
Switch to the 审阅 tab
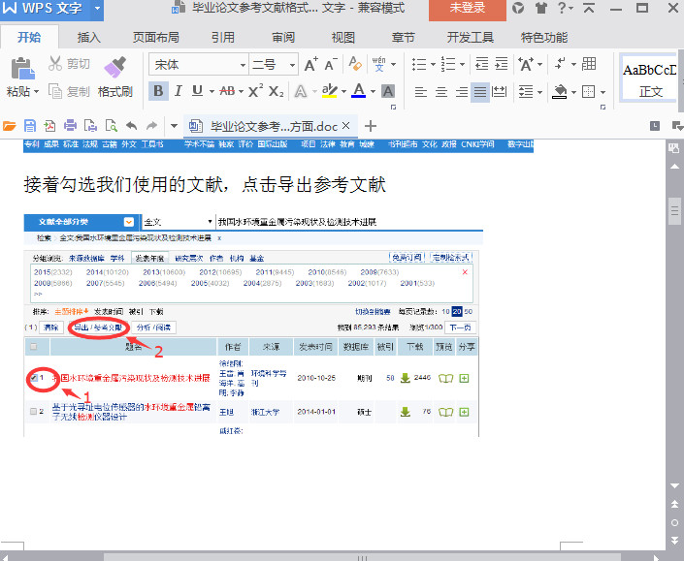[x=283, y=38]
